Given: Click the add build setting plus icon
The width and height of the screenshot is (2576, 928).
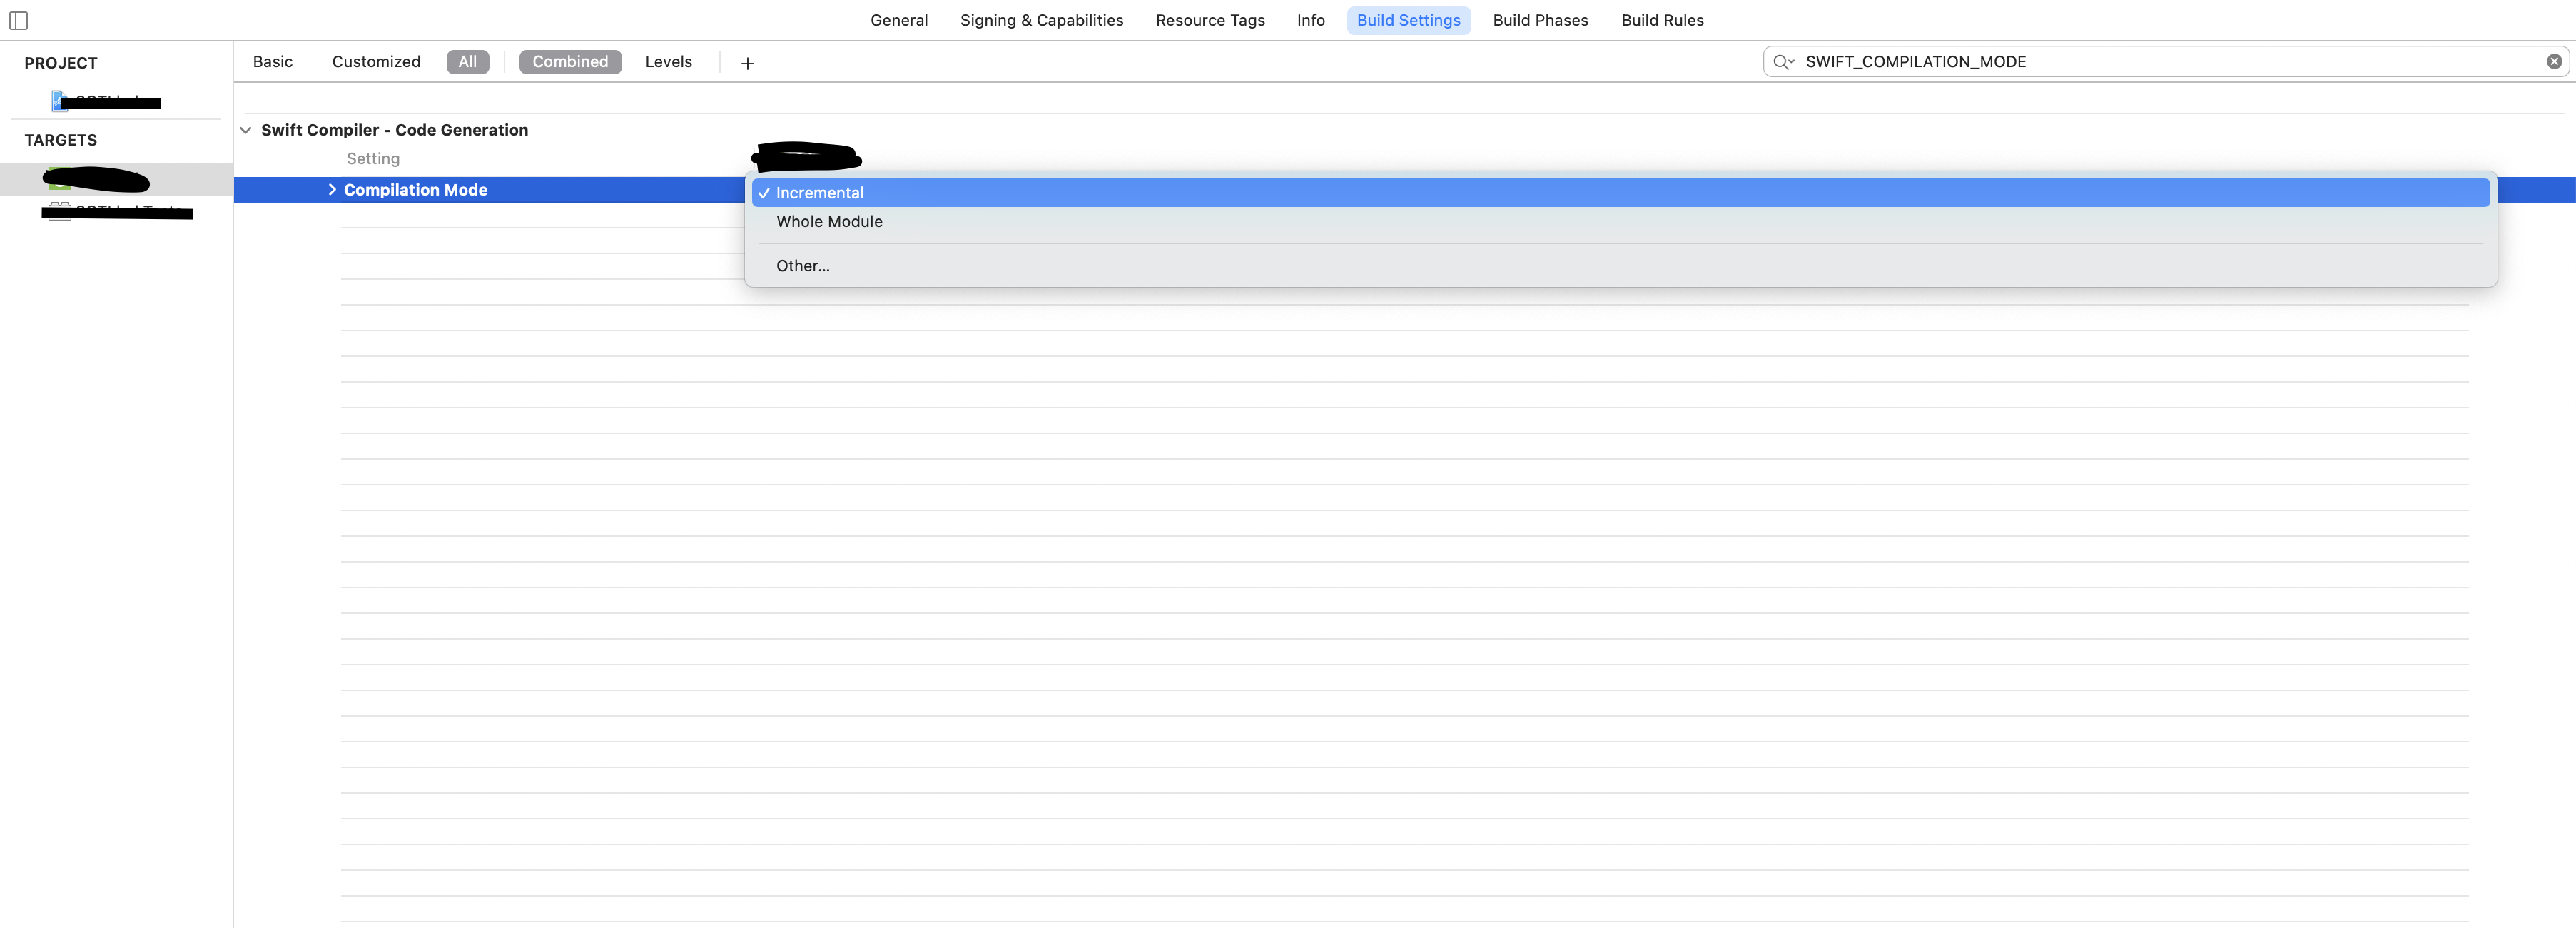Looking at the screenshot, I should click(x=747, y=63).
